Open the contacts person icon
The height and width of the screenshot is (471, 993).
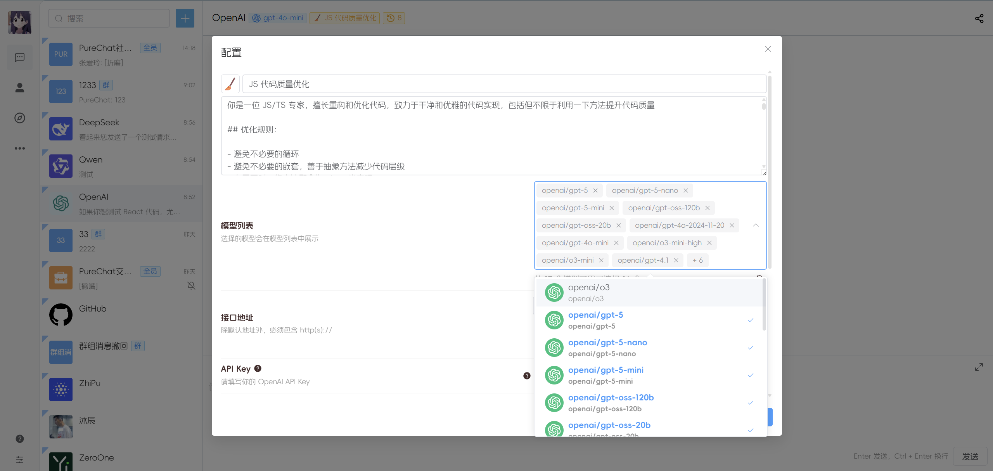coord(20,88)
